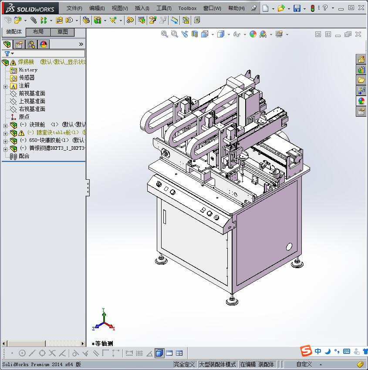Activate the Section View tool
This screenshot has width=368, height=370.
194,34
